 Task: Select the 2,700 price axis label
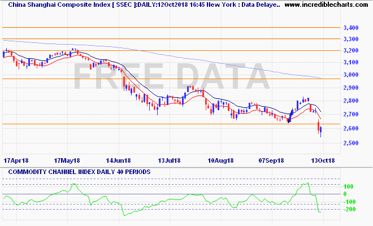pos(351,114)
